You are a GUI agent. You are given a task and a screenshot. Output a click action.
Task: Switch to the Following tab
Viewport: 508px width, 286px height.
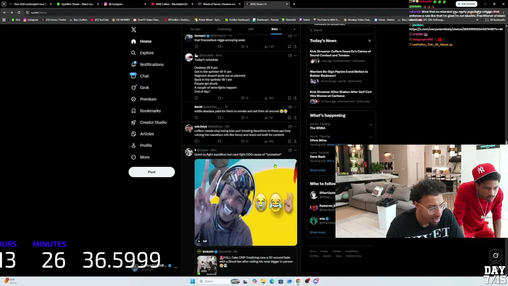(224, 29)
